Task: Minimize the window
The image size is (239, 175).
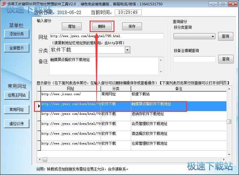Action: tap(213, 4)
